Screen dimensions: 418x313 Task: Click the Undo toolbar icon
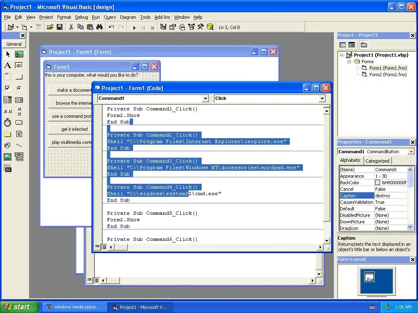pyautogui.click(x=111, y=27)
